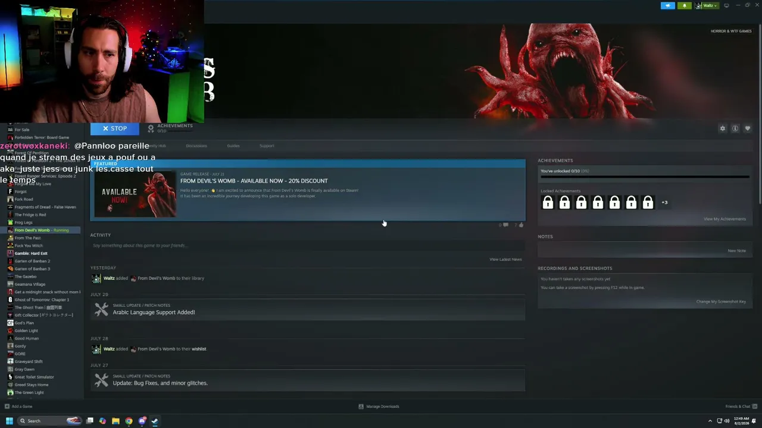Open File Explorer from the taskbar
762x428 pixels.
pyautogui.click(x=115, y=421)
